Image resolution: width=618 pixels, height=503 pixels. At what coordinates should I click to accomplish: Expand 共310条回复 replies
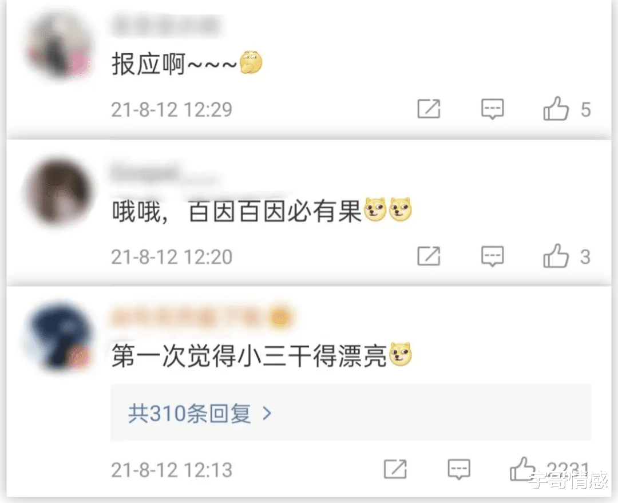tap(351, 413)
